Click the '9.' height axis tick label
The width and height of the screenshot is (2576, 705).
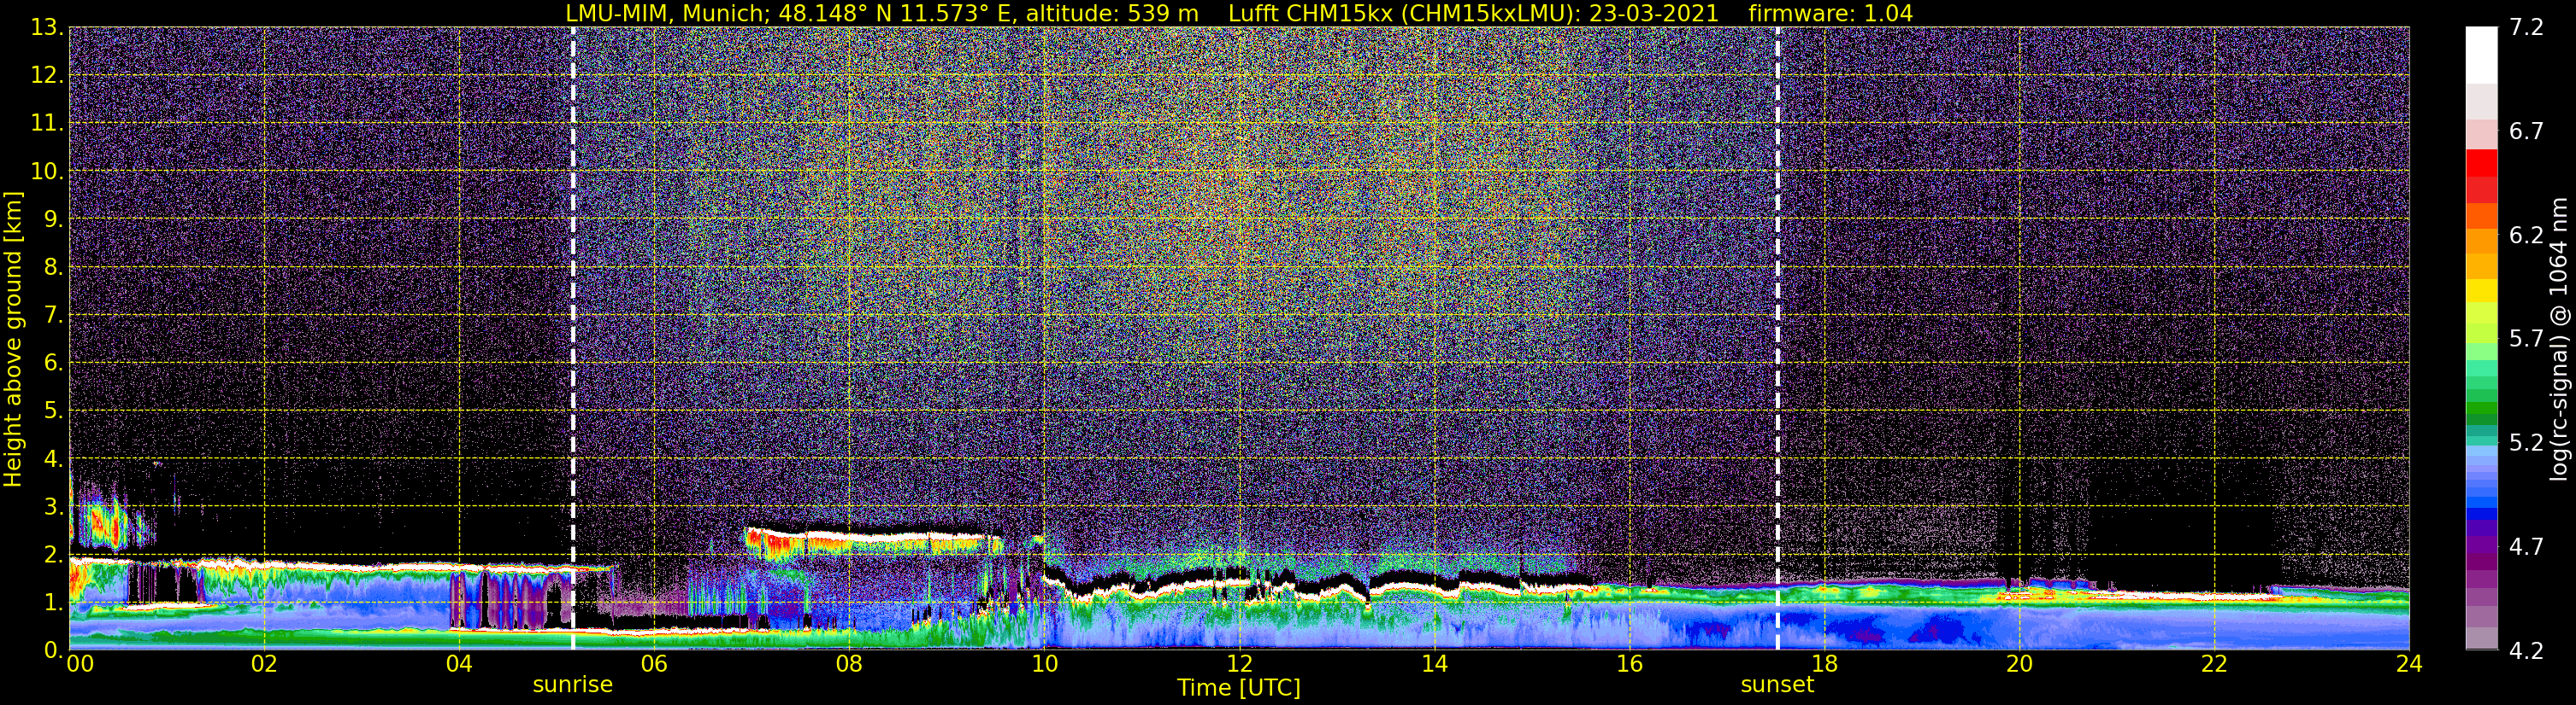53,218
